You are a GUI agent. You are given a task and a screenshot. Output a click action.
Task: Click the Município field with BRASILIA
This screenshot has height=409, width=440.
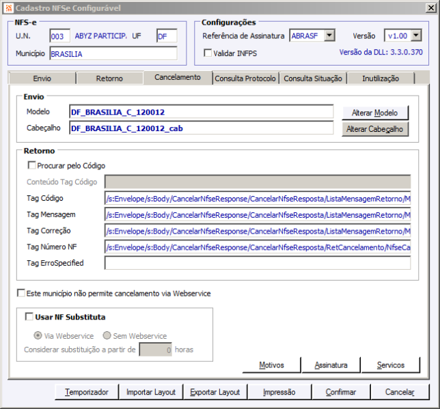click(113, 53)
